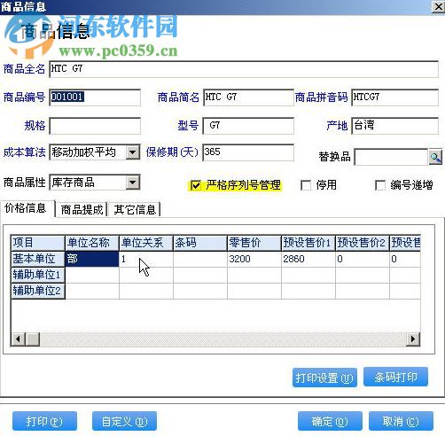The height and width of the screenshot is (436, 445).
Task: Click the 条码打印 button
Action: pyautogui.click(x=395, y=377)
